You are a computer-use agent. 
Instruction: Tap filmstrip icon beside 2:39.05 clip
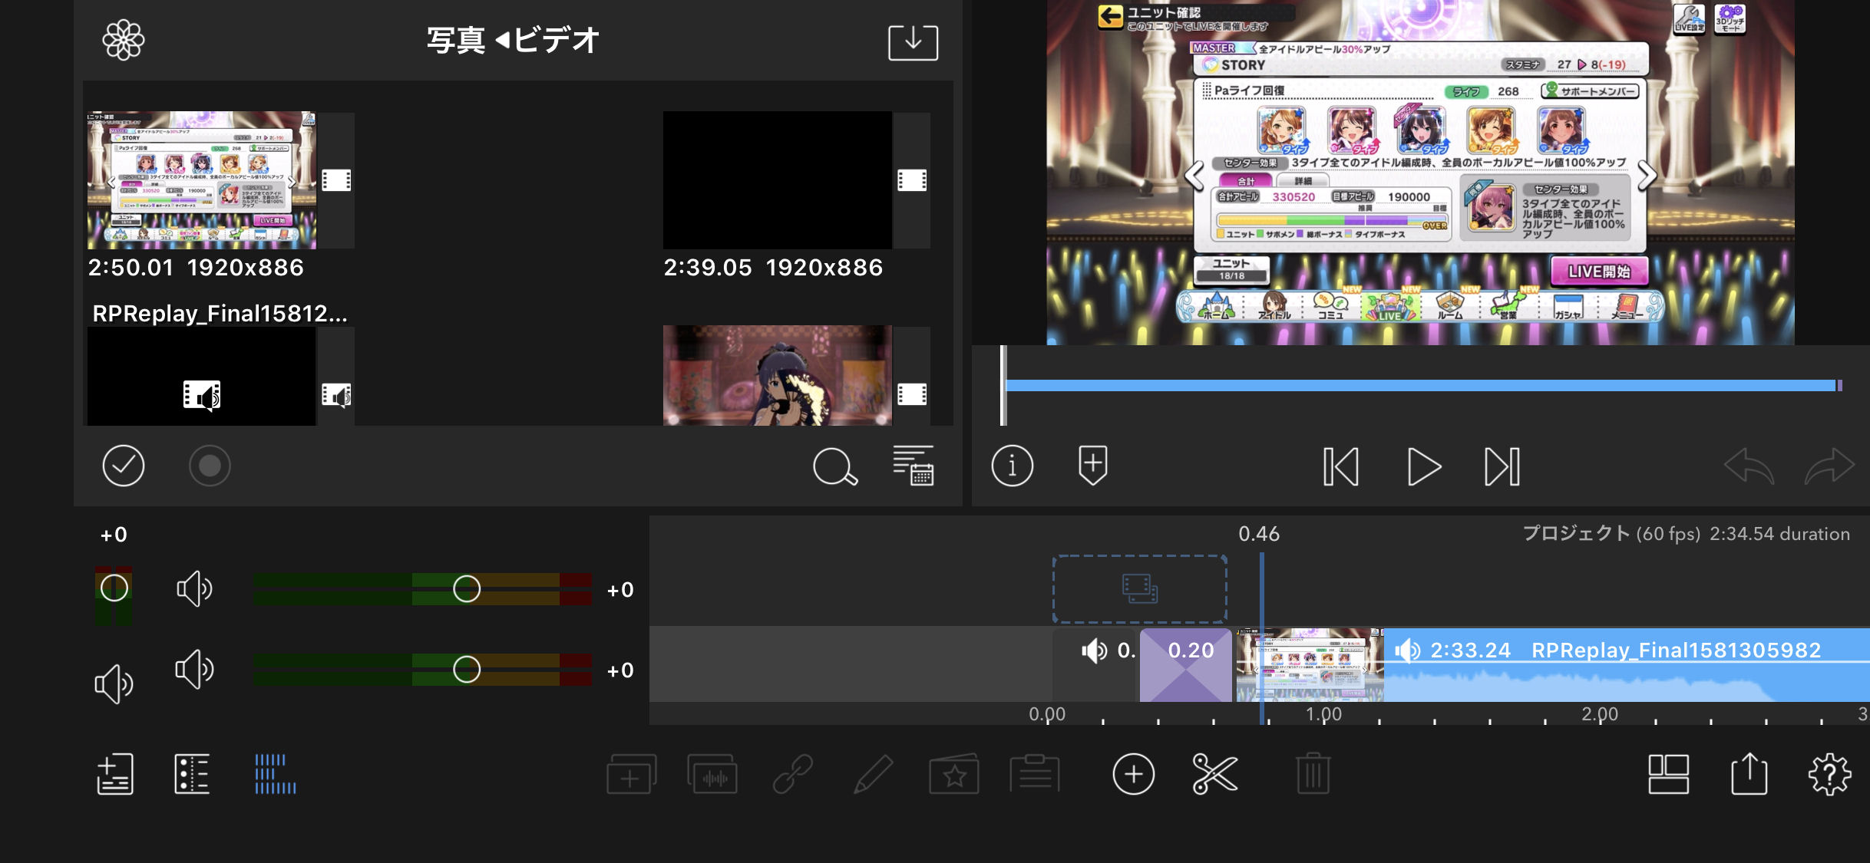912,180
